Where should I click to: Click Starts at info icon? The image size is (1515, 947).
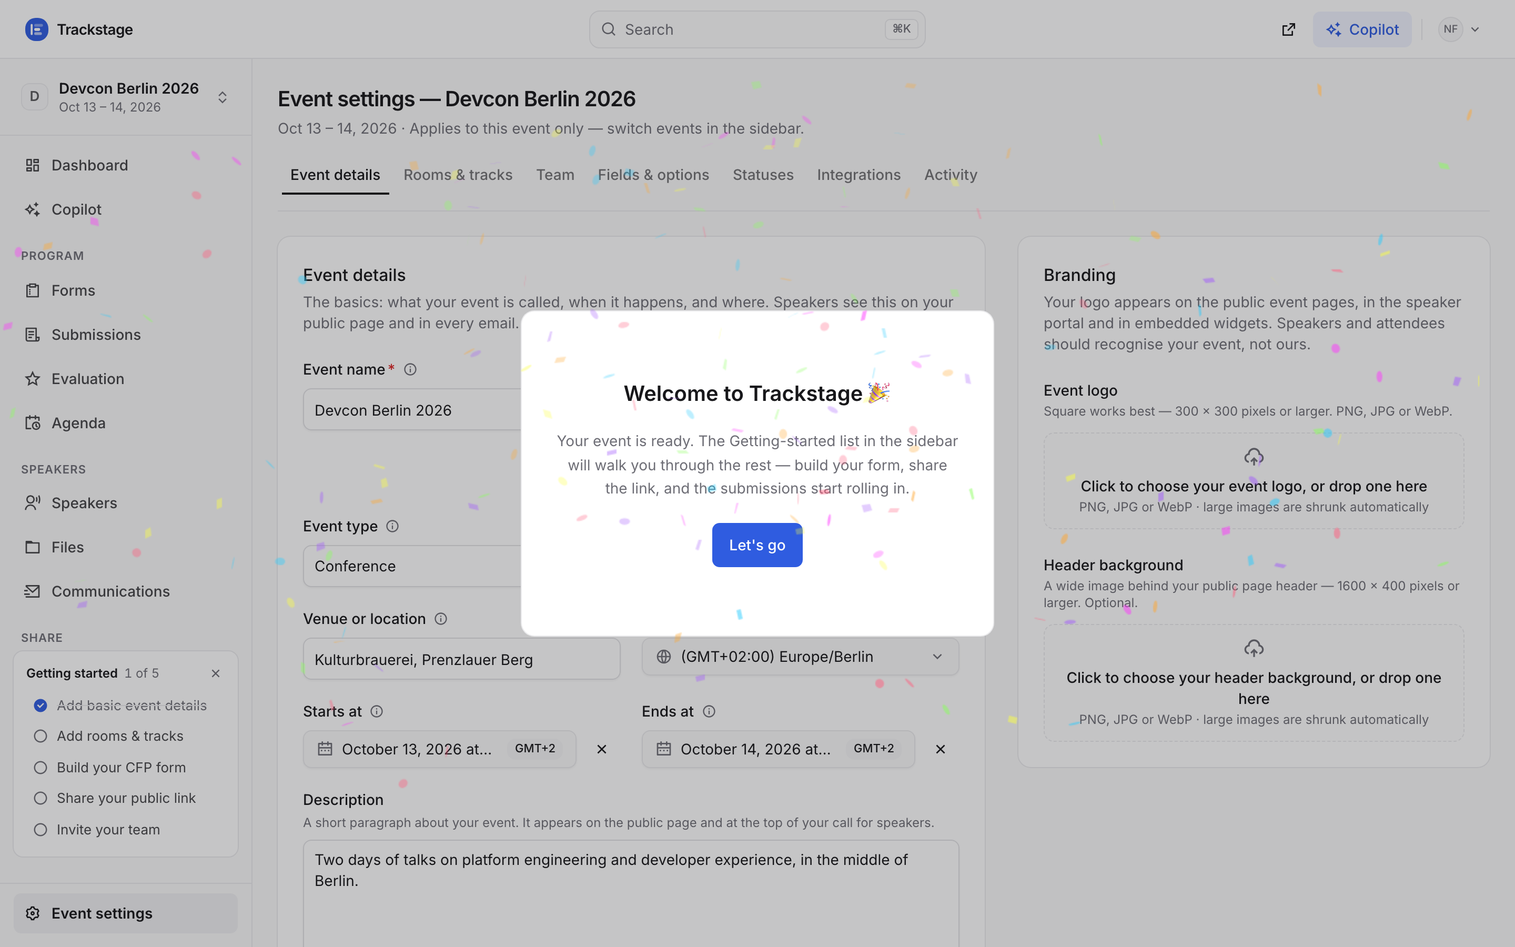point(376,711)
